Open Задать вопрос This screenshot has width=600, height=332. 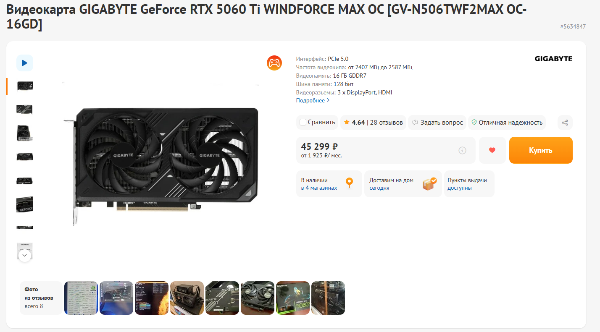pyautogui.click(x=437, y=123)
